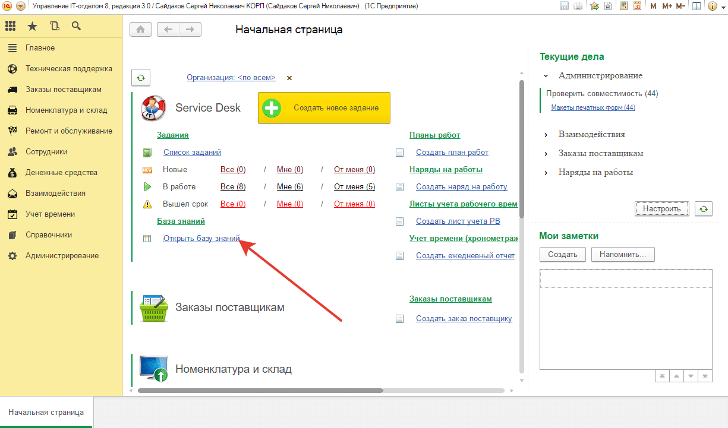Click the M memory button

tap(653, 6)
